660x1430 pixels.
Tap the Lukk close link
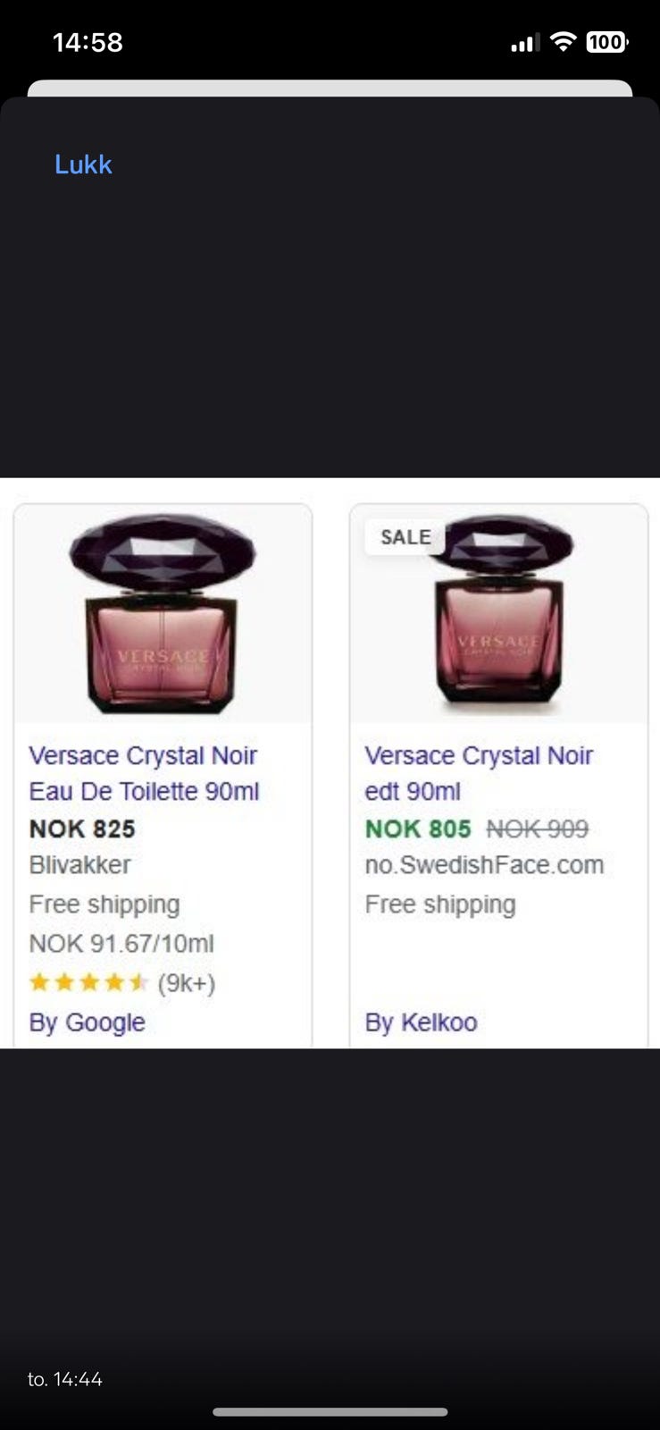coord(83,164)
